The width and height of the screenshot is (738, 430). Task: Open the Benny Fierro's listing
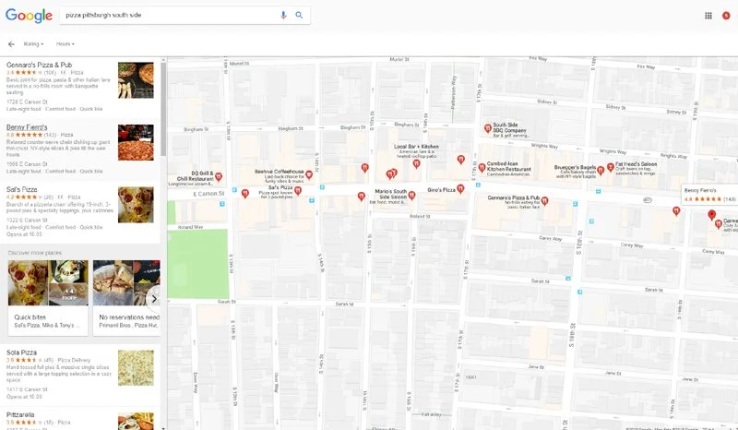pos(80,149)
